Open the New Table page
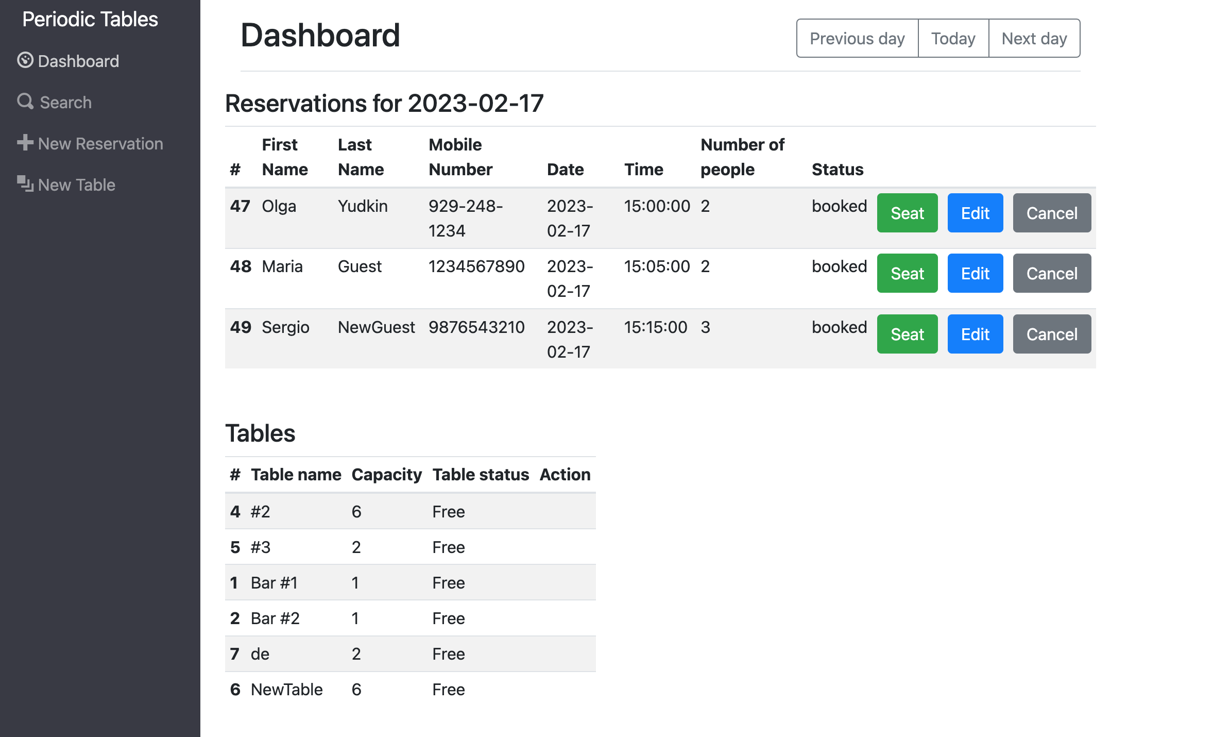This screenshot has width=1230, height=737. [76, 185]
